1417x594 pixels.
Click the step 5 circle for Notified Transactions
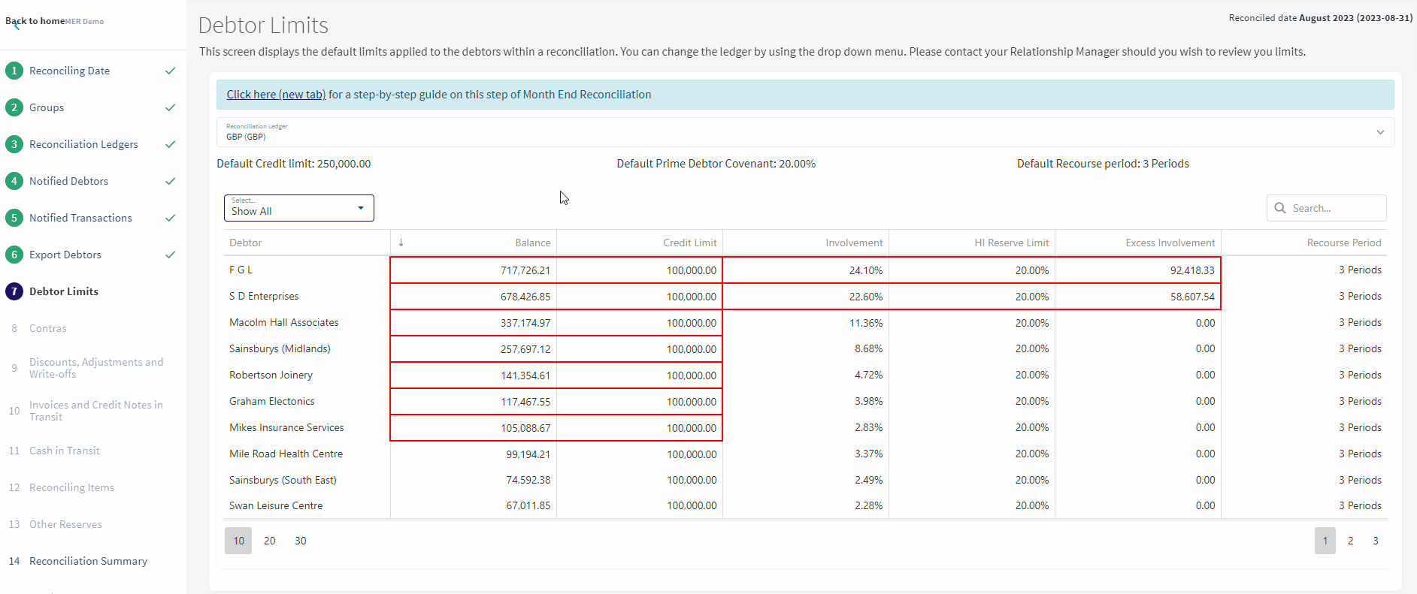pos(14,218)
